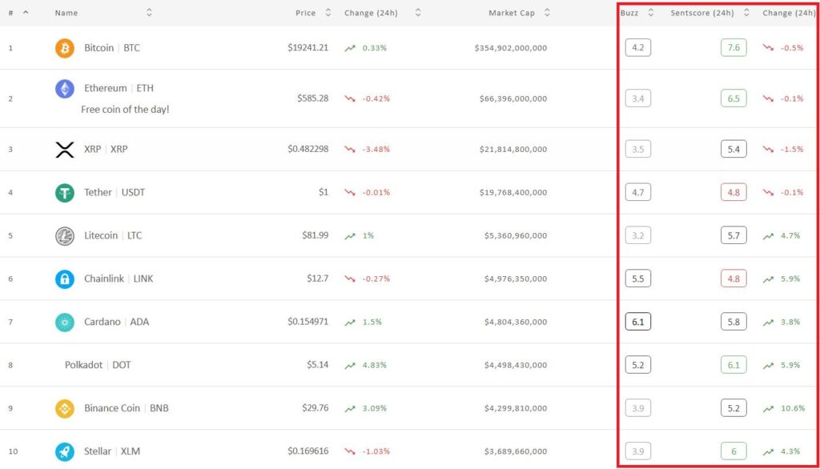Click Bitcoin's 7.6 Sentscore badge

733,48
